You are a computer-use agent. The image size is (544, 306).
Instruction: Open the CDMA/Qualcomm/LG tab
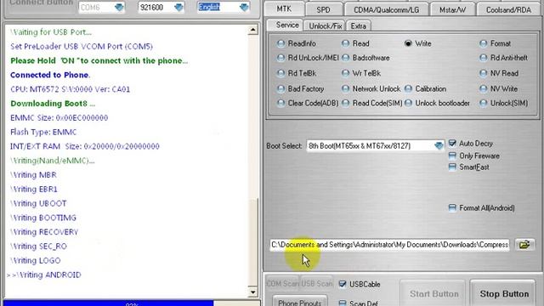(x=386, y=9)
